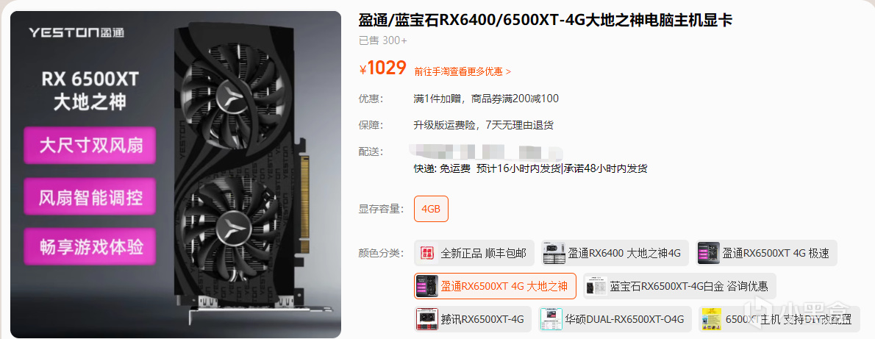Select the 华硕DUAL-RX6500XT-O4G variant
Viewport: 875px width, 339px height.
(615, 319)
